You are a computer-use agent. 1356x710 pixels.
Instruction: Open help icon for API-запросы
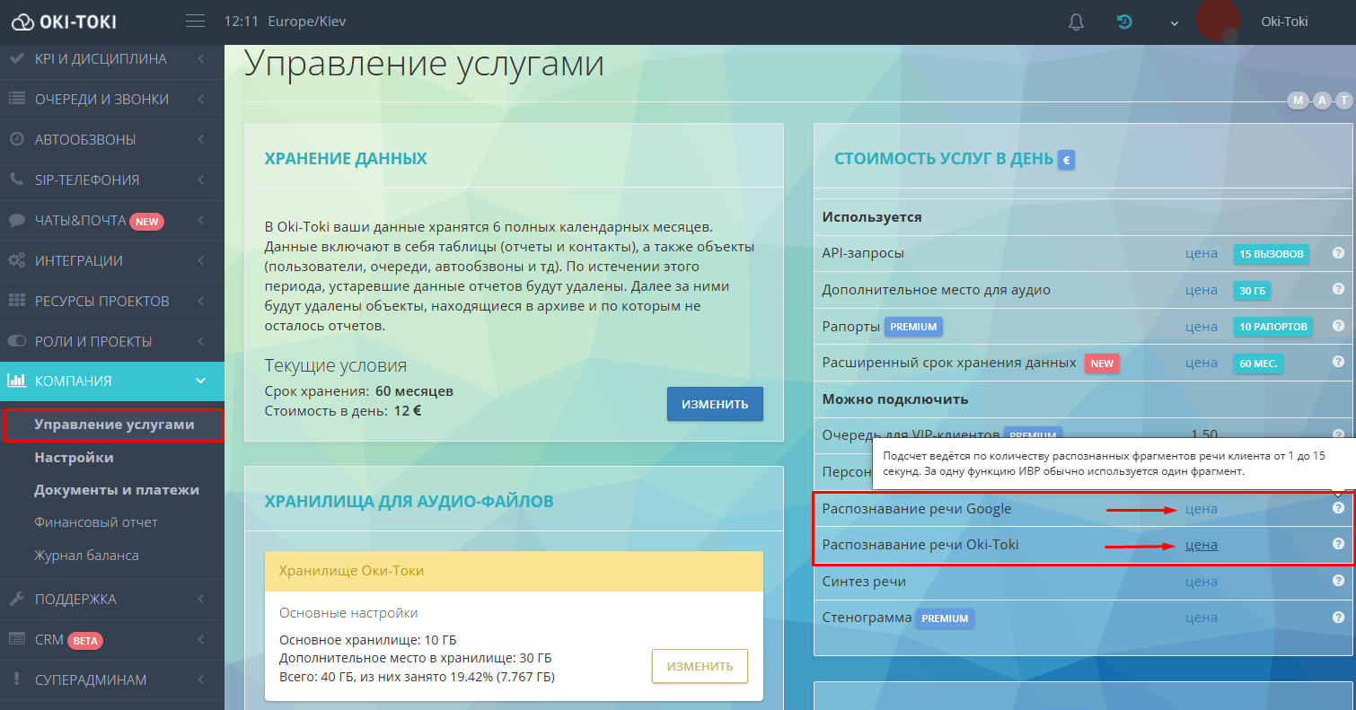1338,252
